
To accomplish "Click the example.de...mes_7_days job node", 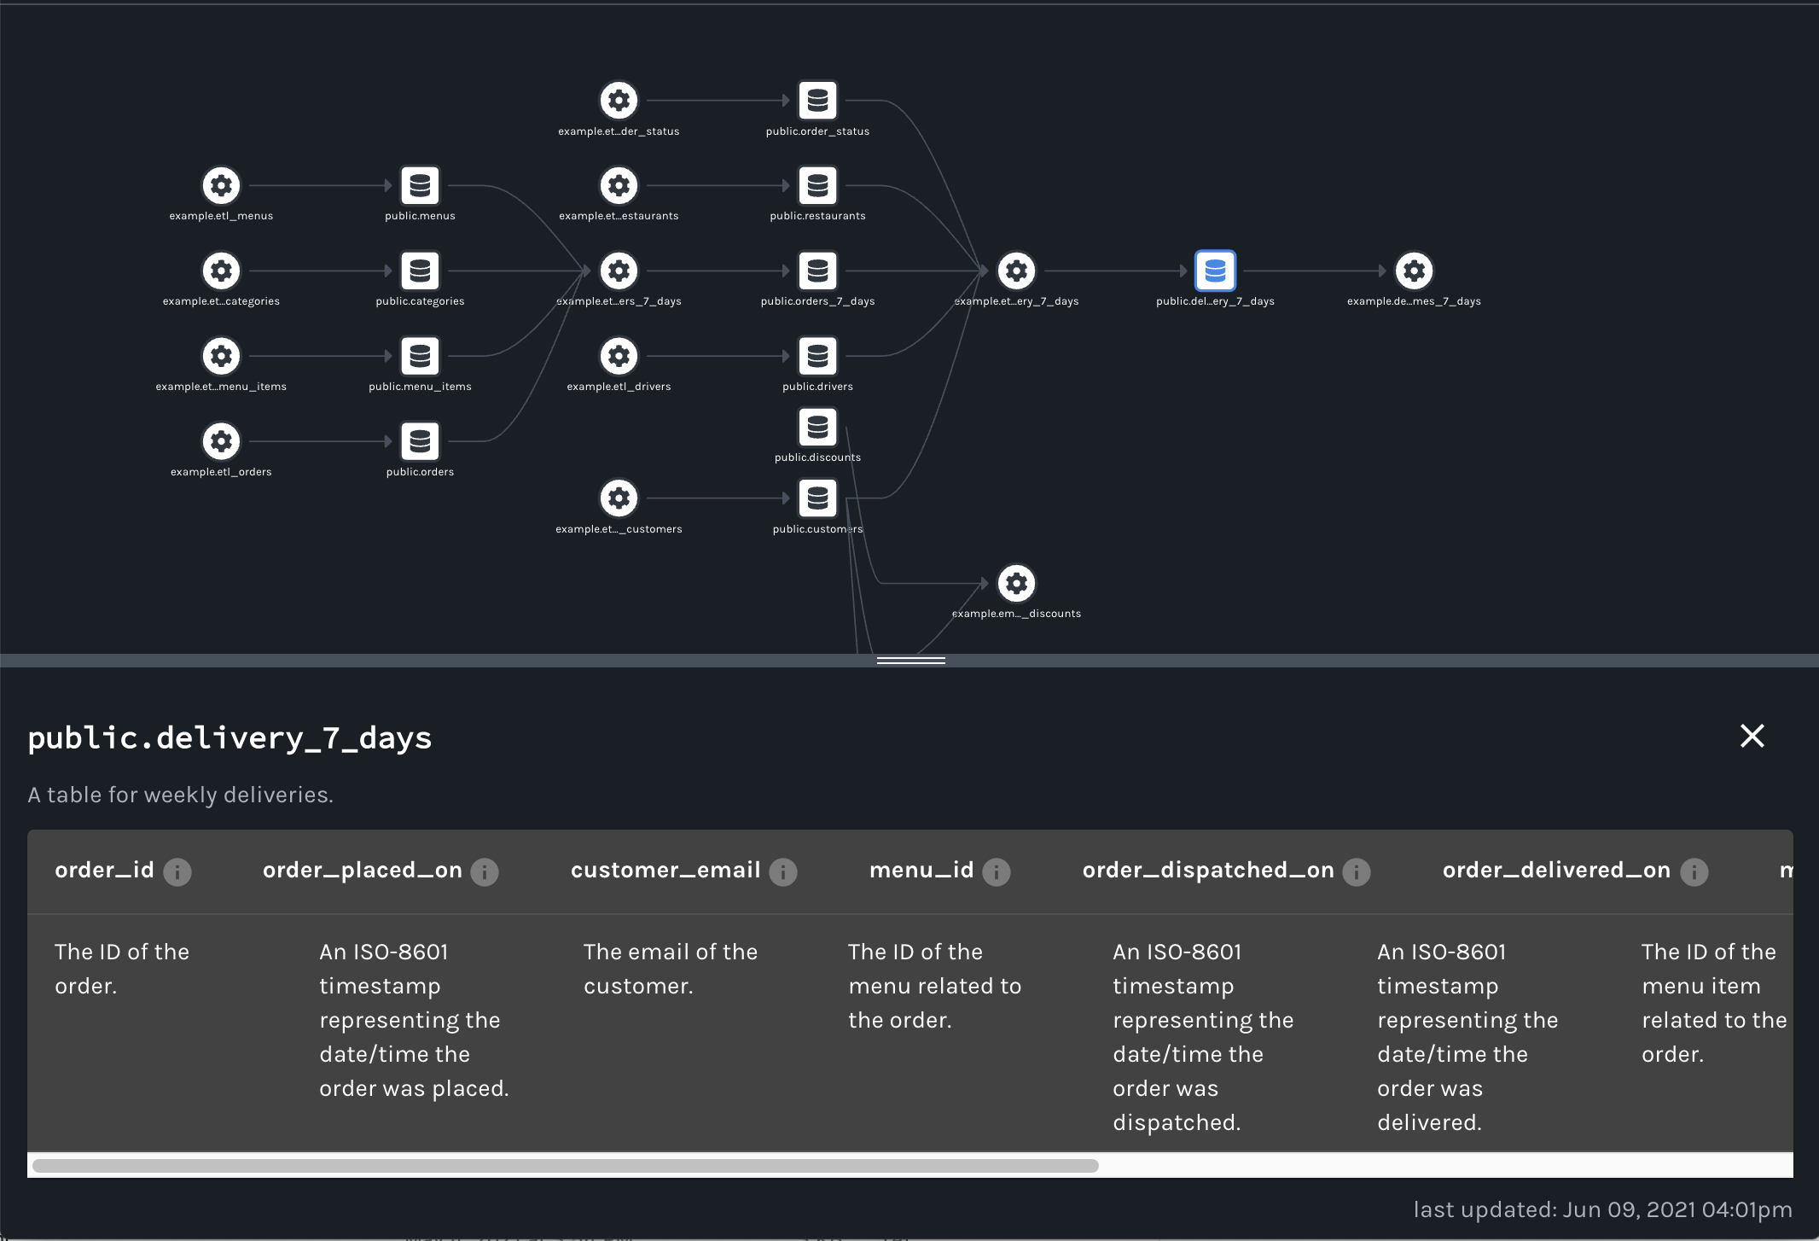I will point(1414,271).
